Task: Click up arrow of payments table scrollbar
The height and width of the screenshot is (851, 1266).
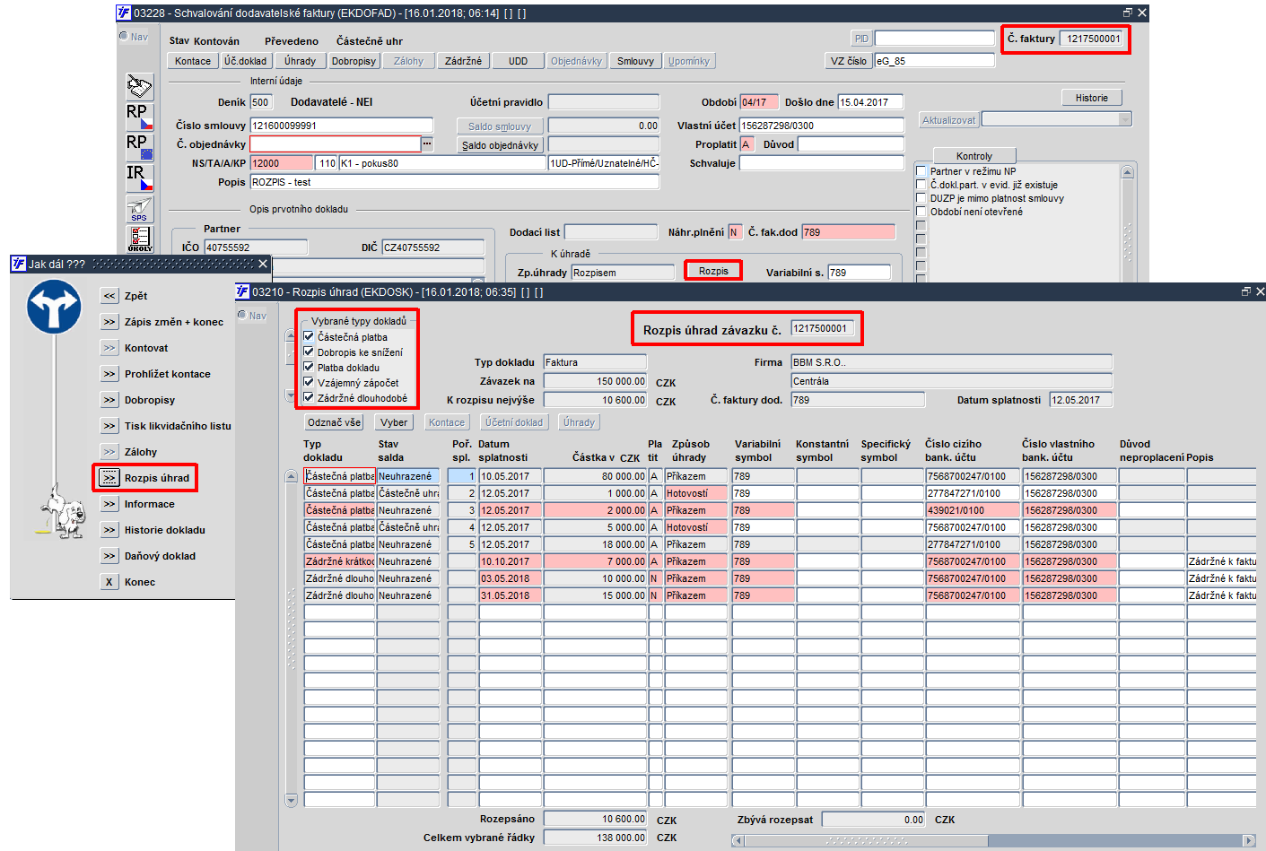Action: [x=291, y=476]
